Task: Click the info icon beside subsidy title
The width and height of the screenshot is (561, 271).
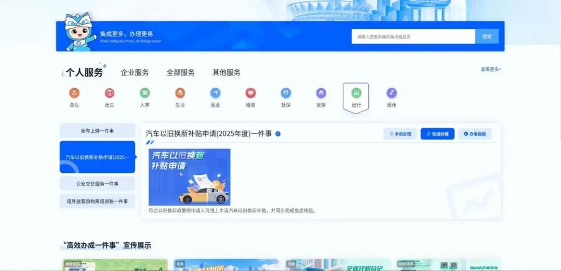Action: point(278,134)
